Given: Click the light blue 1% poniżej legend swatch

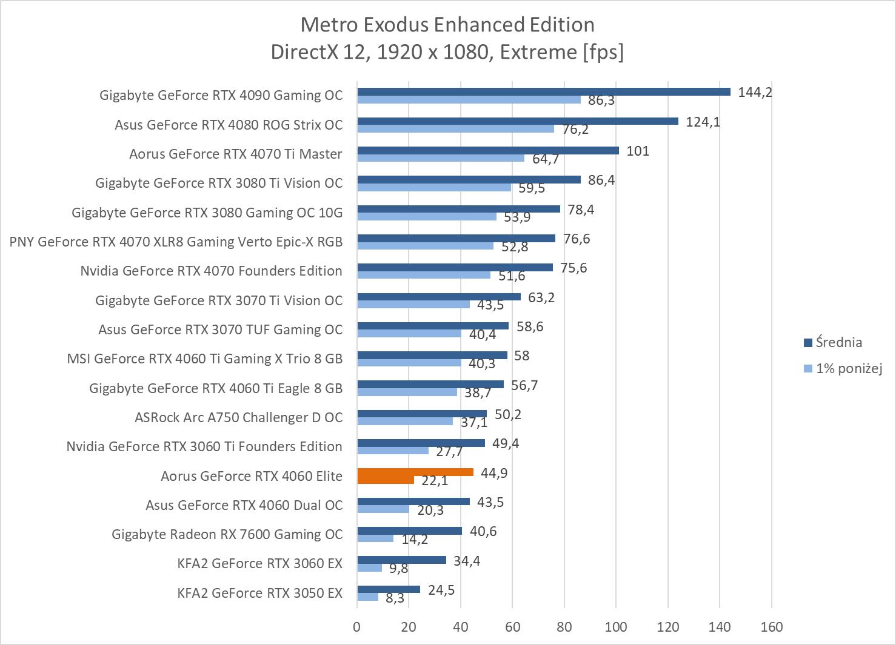Looking at the screenshot, I should pyautogui.click(x=807, y=368).
